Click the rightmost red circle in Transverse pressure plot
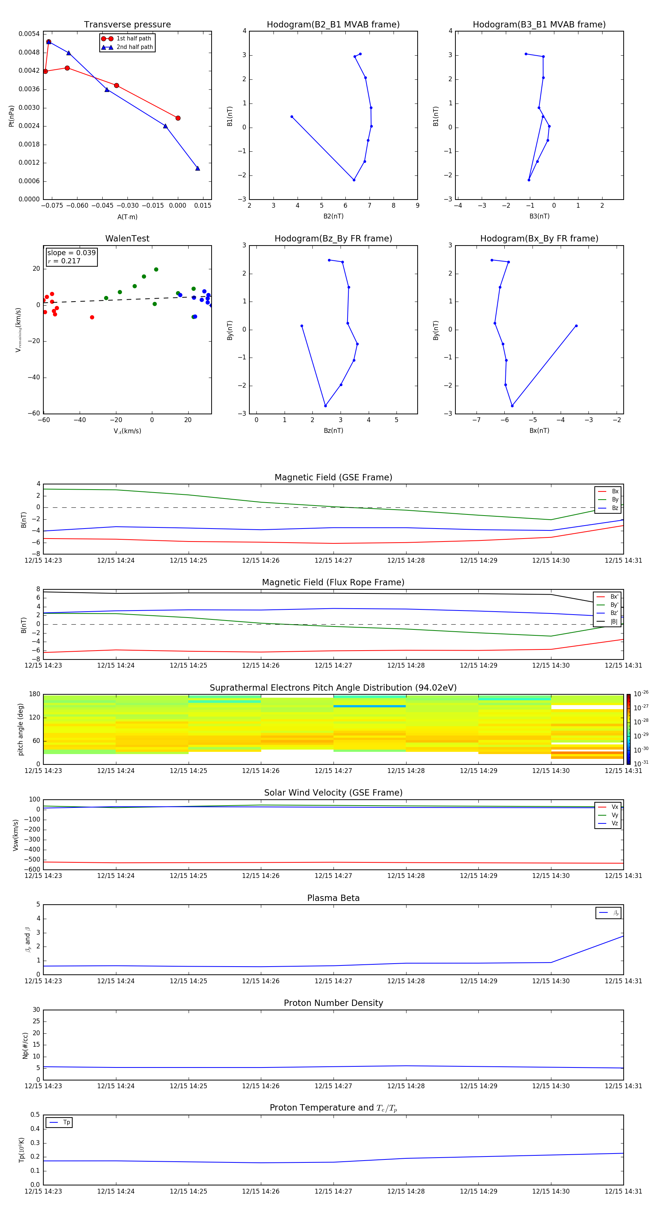Screen dimensions: 667x1224 pos(178,118)
